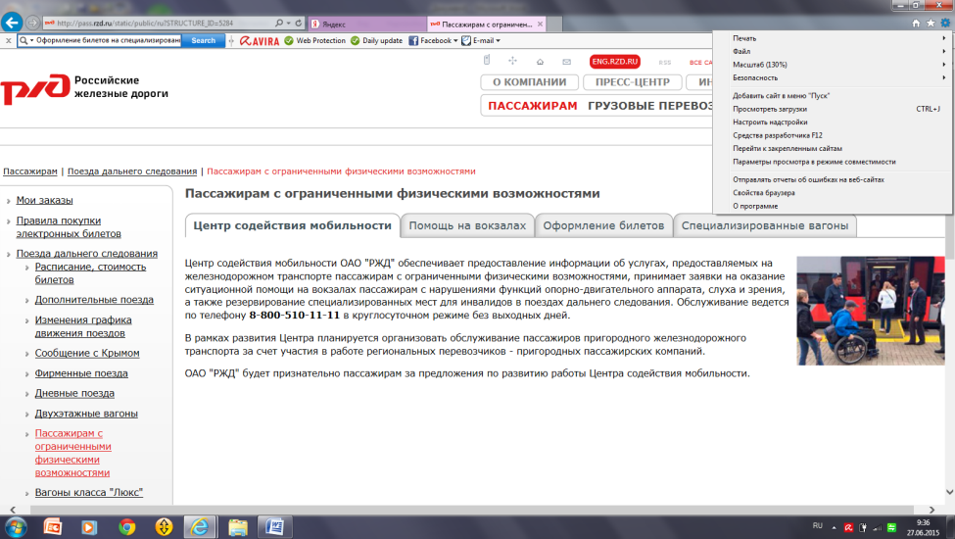Viewport: 955px width, 539px height.
Task: Select Центр содействия мобильности tab
Action: (292, 225)
